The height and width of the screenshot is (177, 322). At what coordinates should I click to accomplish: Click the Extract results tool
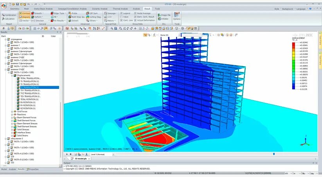(74, 21)
